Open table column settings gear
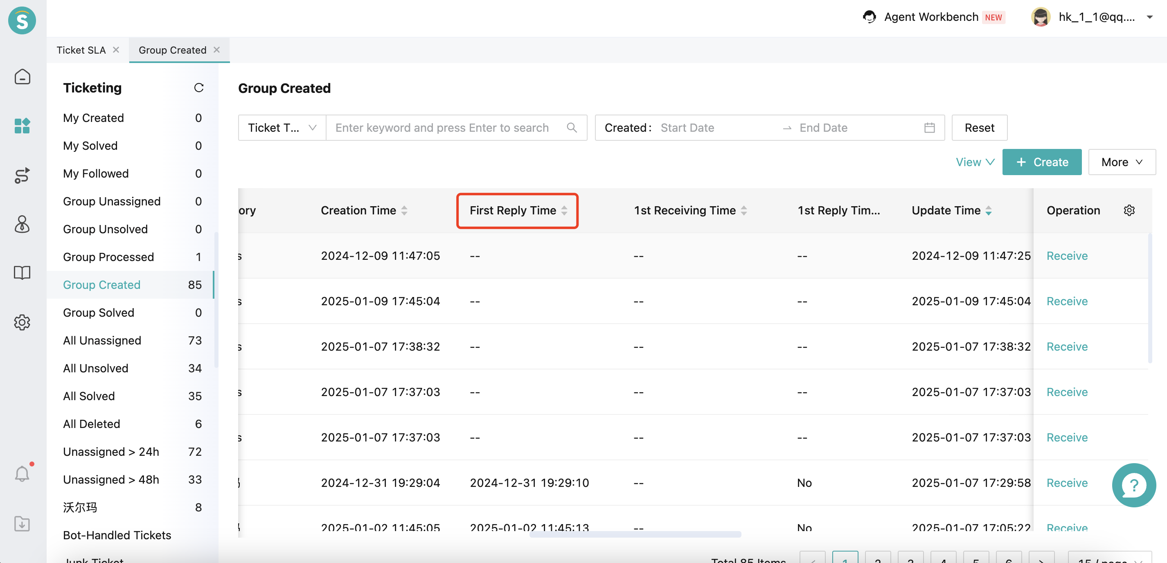 (1129, 210)
